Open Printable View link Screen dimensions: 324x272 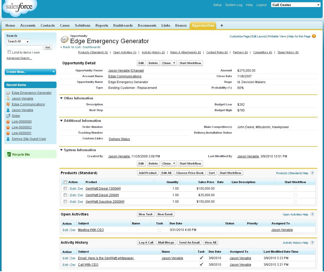[x=277, y=36]
